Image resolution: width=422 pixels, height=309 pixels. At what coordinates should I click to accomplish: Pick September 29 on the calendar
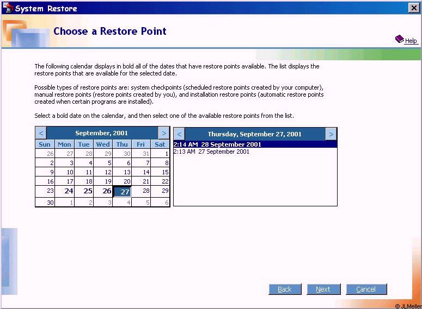click(160, 191)
